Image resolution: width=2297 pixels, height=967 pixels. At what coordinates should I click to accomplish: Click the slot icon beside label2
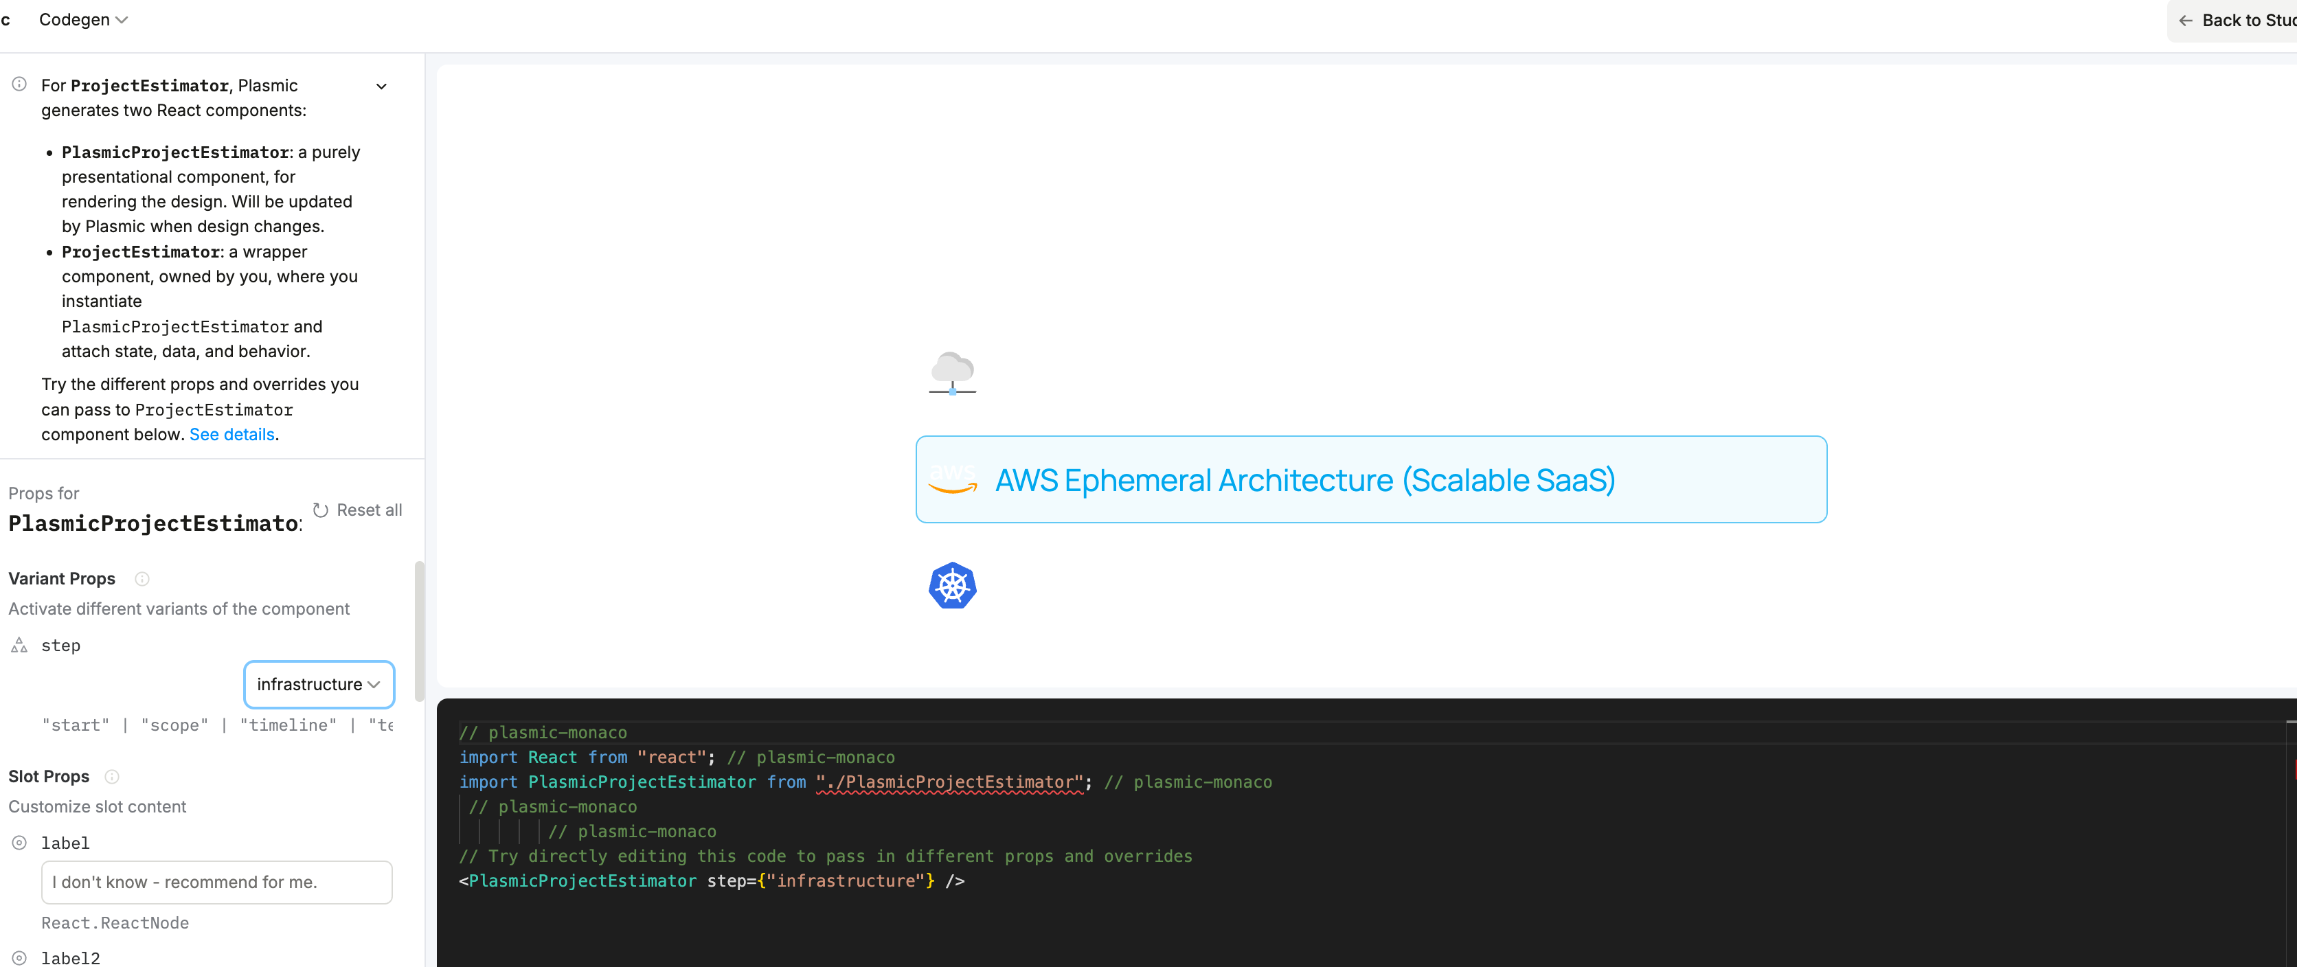tap(19, 957)
